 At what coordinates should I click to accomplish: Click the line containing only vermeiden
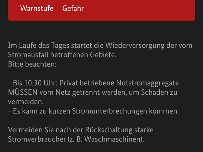click(x=25, y=101)
